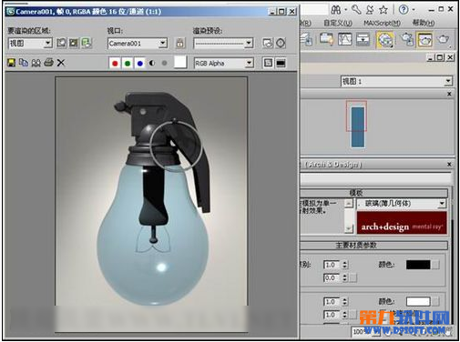Toggle the blue channel display

coord(140,63)
